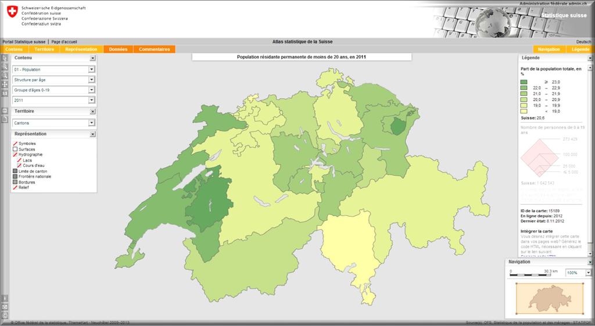Click the 'Dernier état: 8.11.2012' text

click(x=543, y=221)
